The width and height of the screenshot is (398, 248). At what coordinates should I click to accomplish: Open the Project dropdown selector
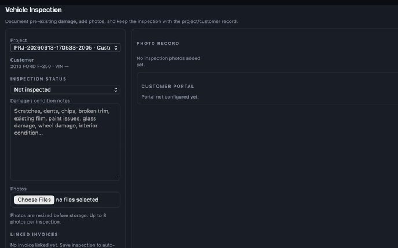tap(65, 47)
